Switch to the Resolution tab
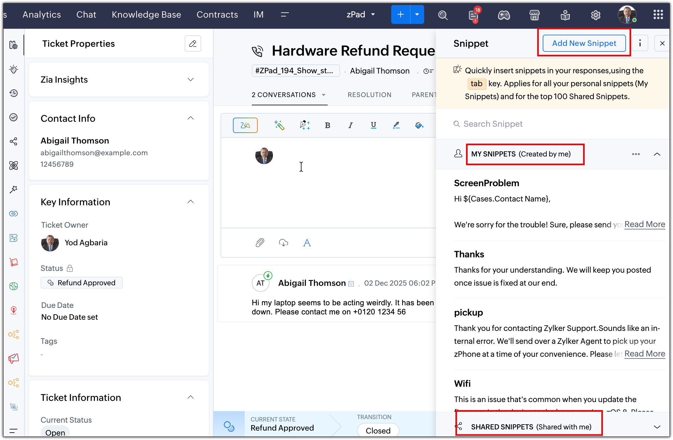This screenshot has width=673, height=440. [x=369, y=95]
